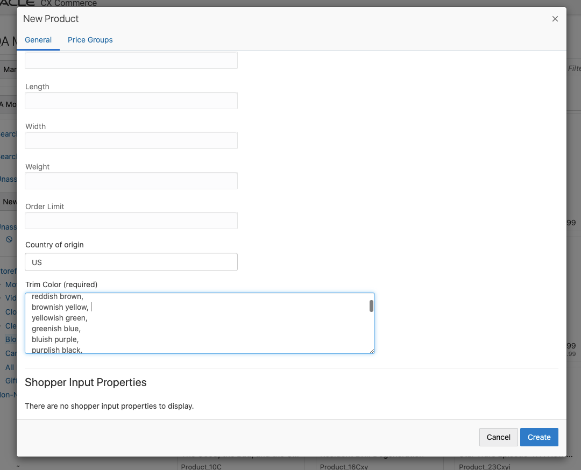The width and height of the screenshot is (581, 470).
Task: Select the Weight input field
Action: [x=131, y=181]
